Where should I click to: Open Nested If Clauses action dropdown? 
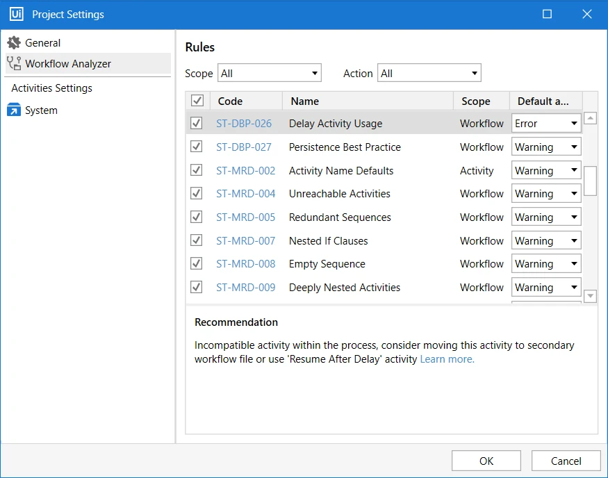tap(546, 241)
